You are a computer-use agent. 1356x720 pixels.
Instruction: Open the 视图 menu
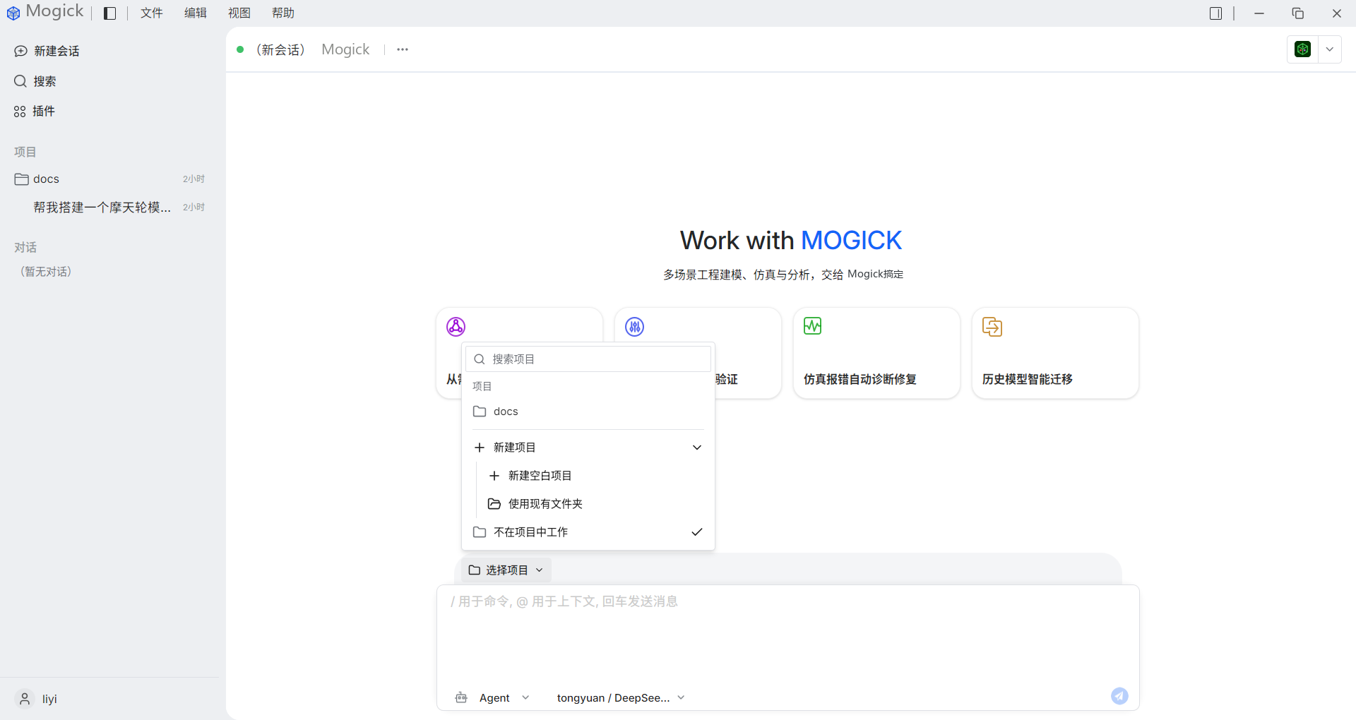[239, 13]
